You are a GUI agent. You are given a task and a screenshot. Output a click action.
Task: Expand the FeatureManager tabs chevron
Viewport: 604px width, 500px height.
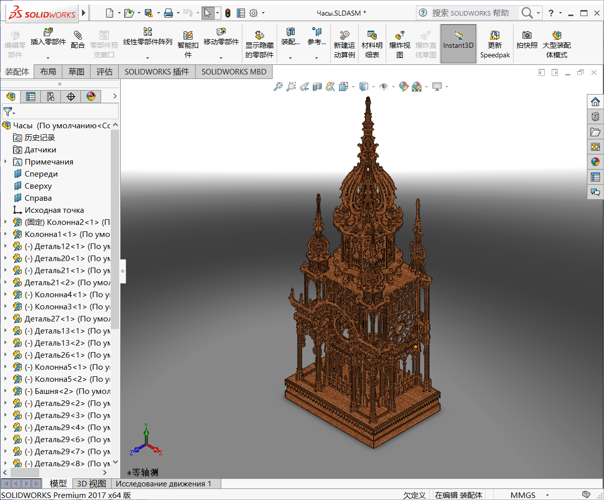115,96
